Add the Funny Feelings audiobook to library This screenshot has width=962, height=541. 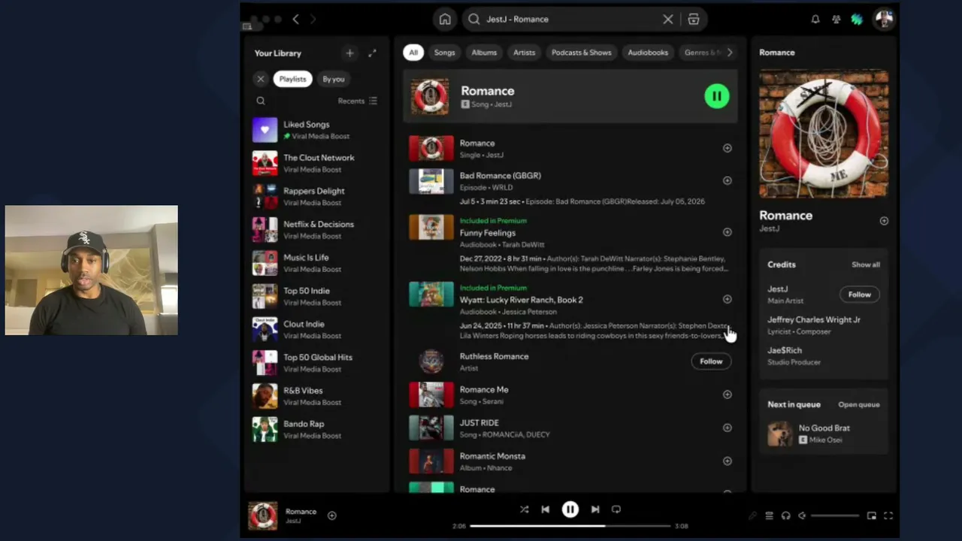pyautogui.click(x=727, y=232)
